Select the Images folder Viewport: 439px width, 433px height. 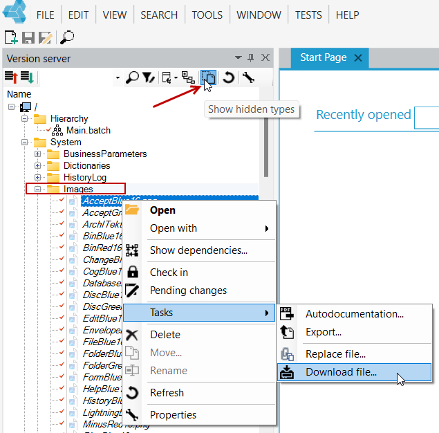click(78, 189)
